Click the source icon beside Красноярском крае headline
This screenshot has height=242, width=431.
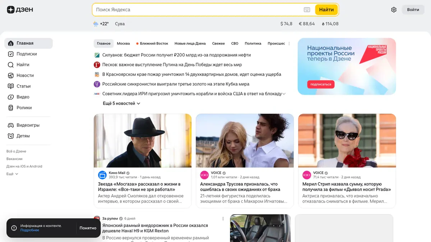tap(97, 75)
